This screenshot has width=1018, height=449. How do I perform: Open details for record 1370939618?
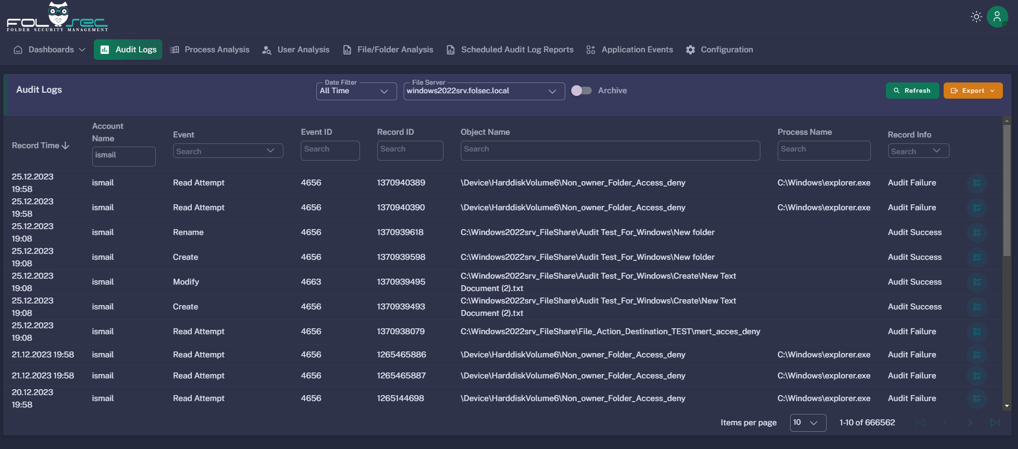tap(977, 233)
